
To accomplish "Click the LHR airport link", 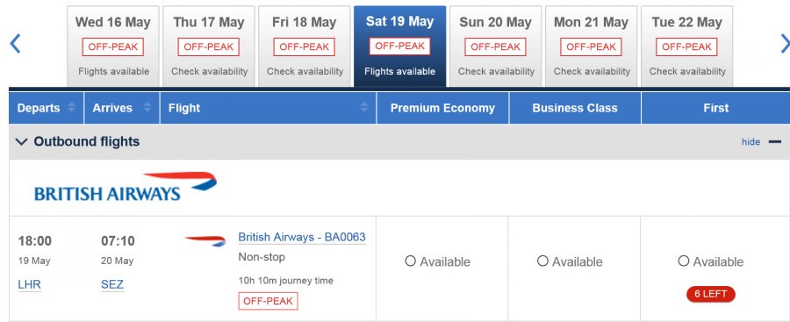I will 29,284.
